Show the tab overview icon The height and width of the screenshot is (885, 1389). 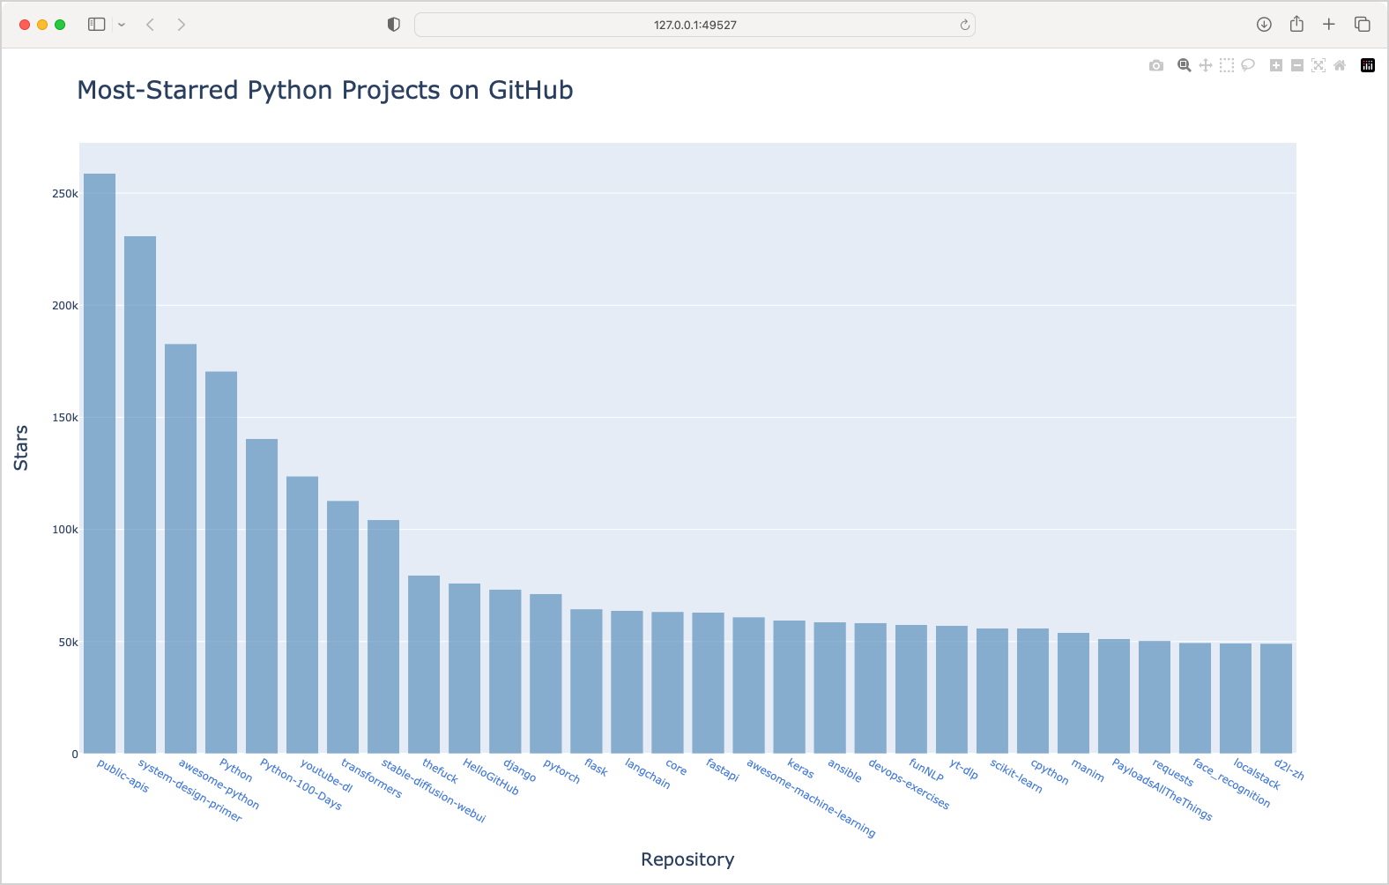click(x=1363, y=25)
